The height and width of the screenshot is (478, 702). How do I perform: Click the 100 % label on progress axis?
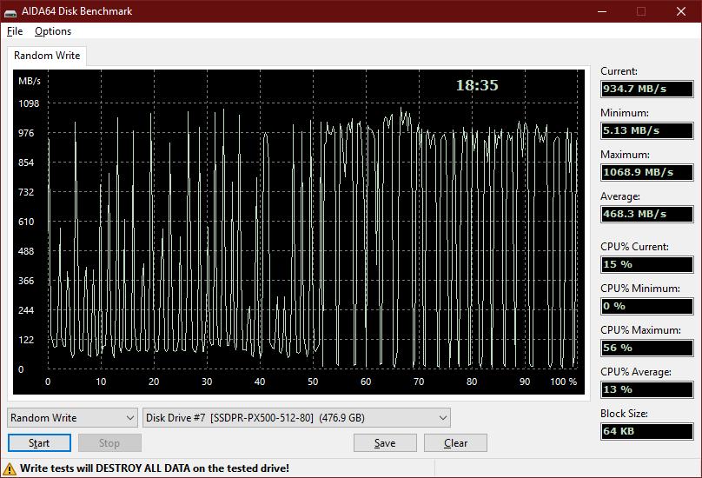coord(563,382)
